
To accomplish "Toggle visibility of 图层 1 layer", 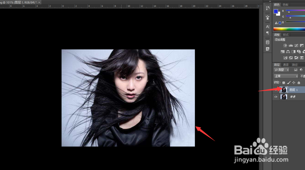I will click(276, 90).
